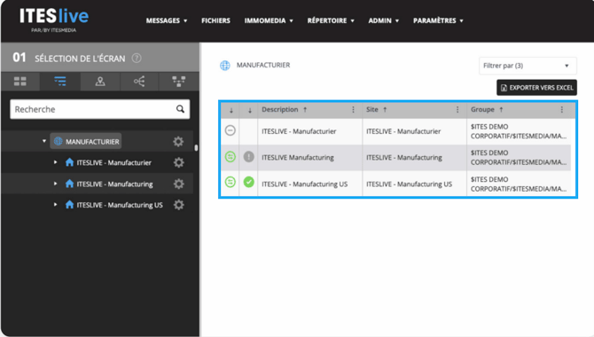Click the help question mark icon
The height and width of the screenshot is (337, 594).
(x=137, y=58)
